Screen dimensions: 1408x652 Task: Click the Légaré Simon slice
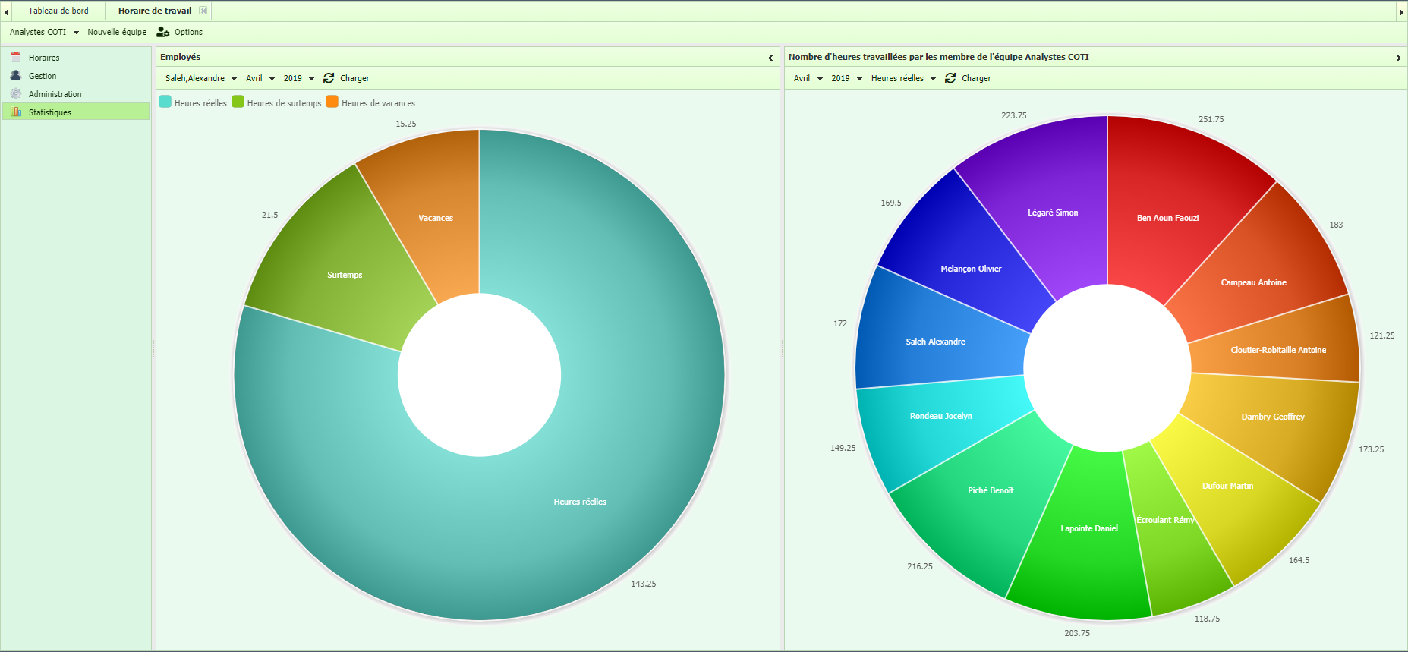(x=1053, y=213)
